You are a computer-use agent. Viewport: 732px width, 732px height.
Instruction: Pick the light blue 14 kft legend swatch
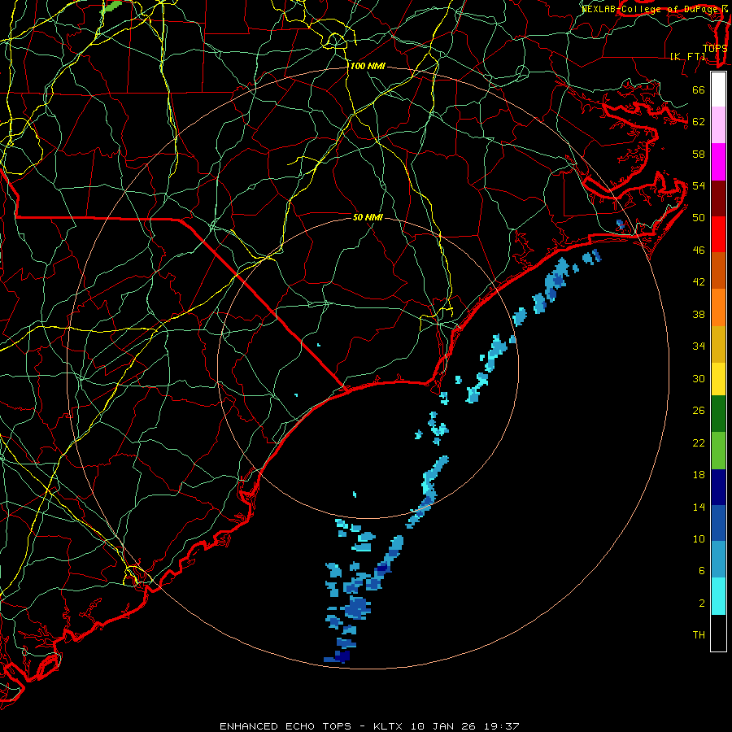(718, 560)
